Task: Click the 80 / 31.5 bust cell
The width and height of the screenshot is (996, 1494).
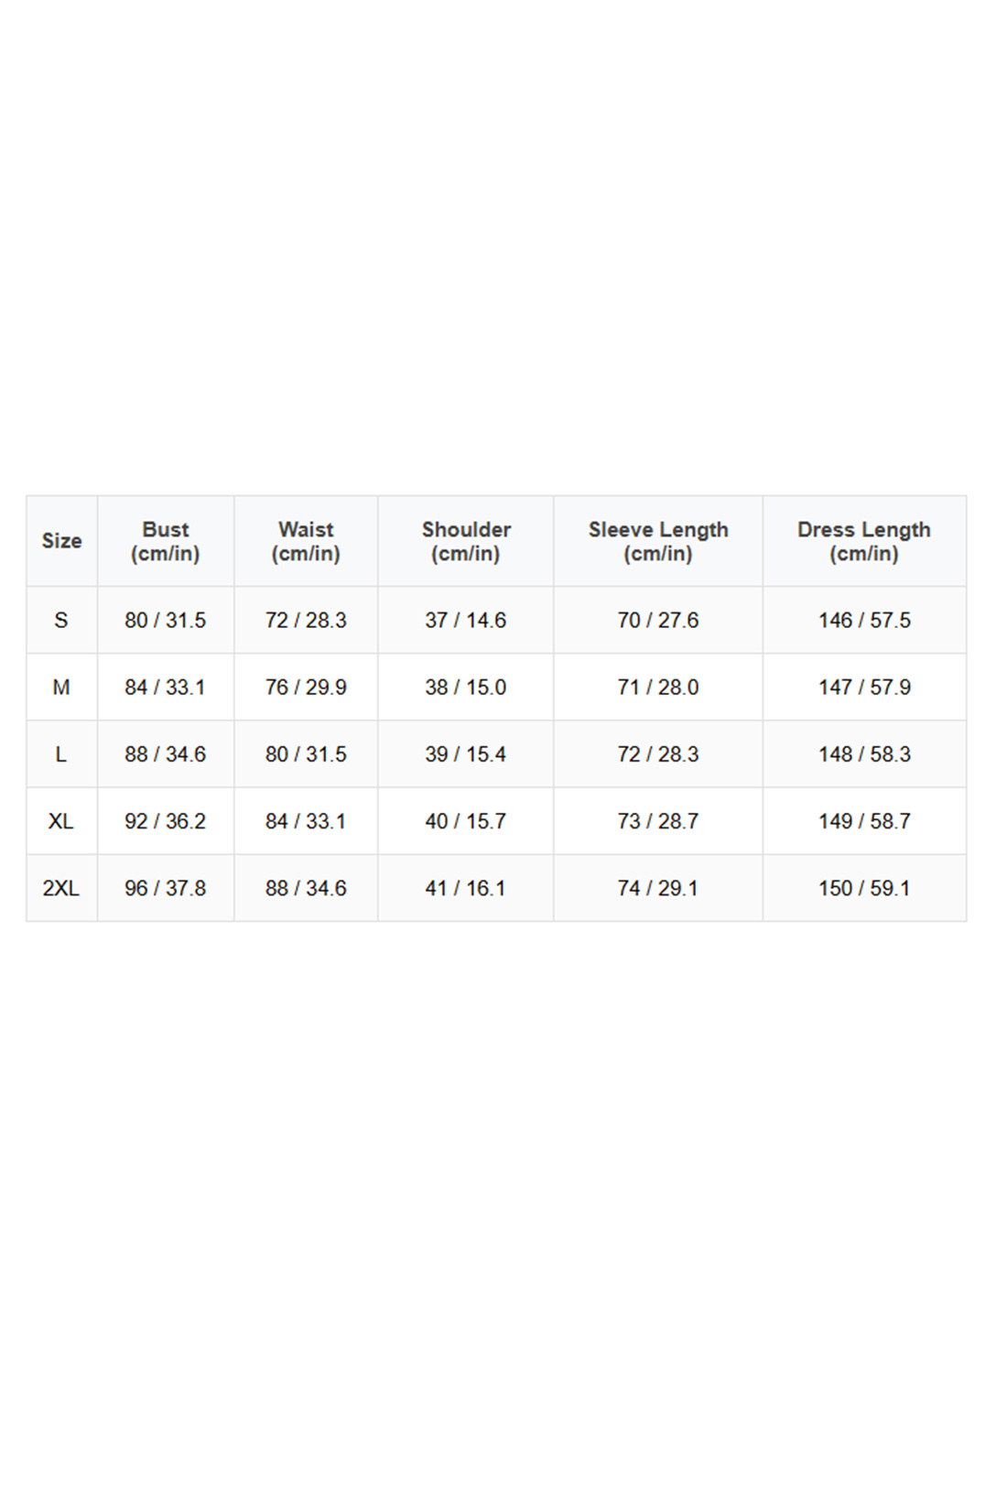Action: 166,621
